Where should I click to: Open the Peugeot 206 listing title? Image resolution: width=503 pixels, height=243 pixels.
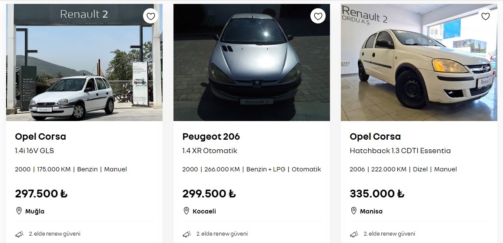[211, 137]
